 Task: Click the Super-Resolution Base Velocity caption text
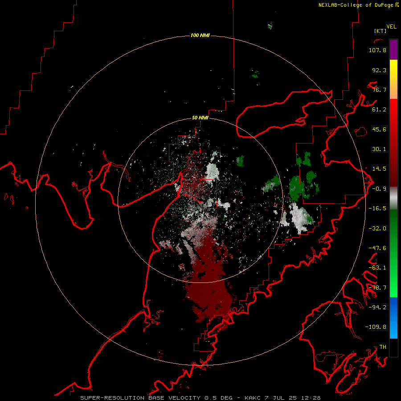[200, 398]
